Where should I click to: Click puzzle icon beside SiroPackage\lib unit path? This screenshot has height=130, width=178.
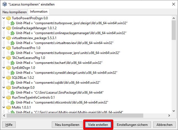tap(13, 93)
